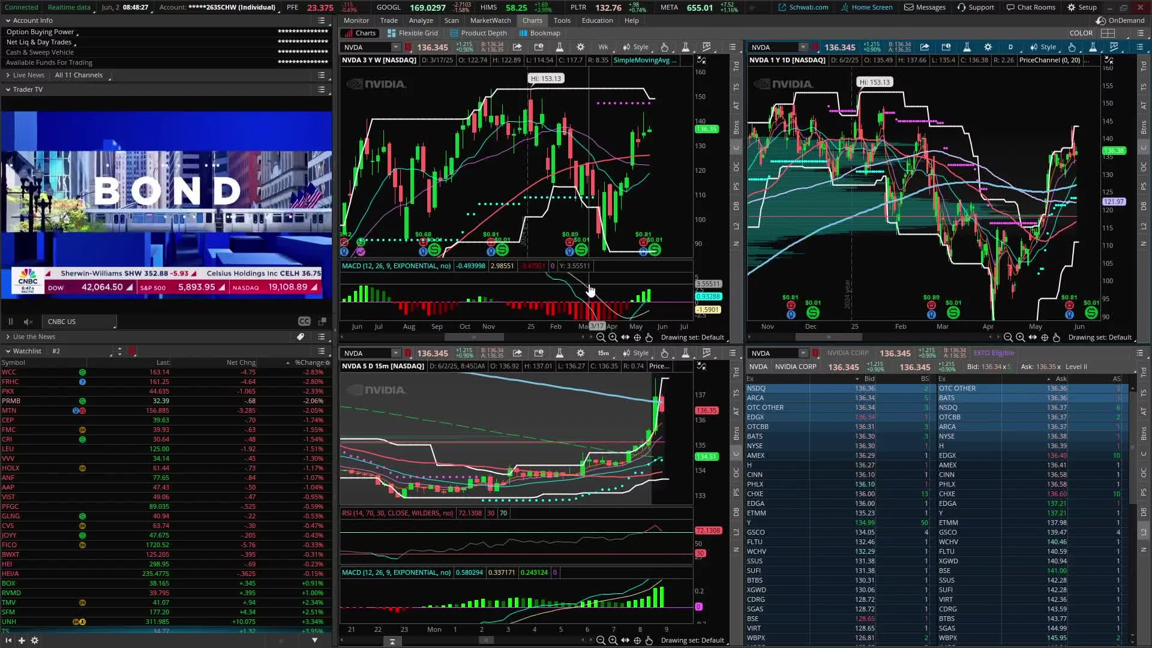Zoom in on the NVDA weekly chart
Screen dimensions: 1152x648
(613, 337)
